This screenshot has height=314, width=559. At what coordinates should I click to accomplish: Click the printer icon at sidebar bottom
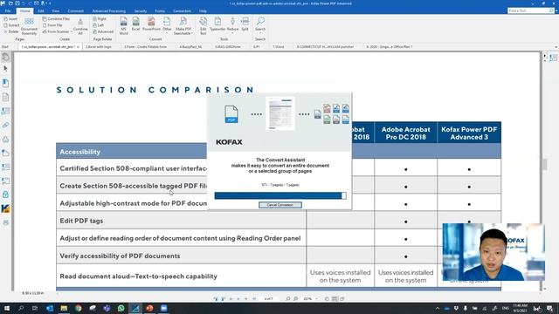[x=5, y=223]
